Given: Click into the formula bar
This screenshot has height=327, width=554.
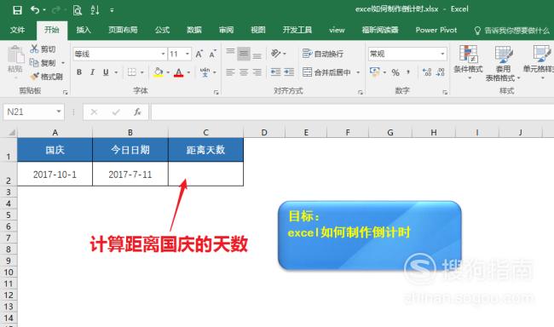Looking at the screenshot, I should pyautogui.click(x=352, y=112).
